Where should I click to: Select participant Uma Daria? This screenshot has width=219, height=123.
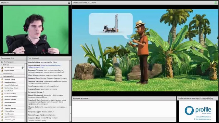point(12,105)
